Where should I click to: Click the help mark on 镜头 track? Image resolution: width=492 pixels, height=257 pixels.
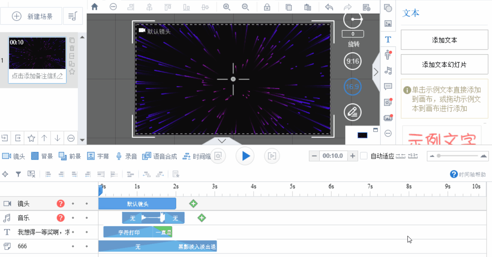click(61, 204)
